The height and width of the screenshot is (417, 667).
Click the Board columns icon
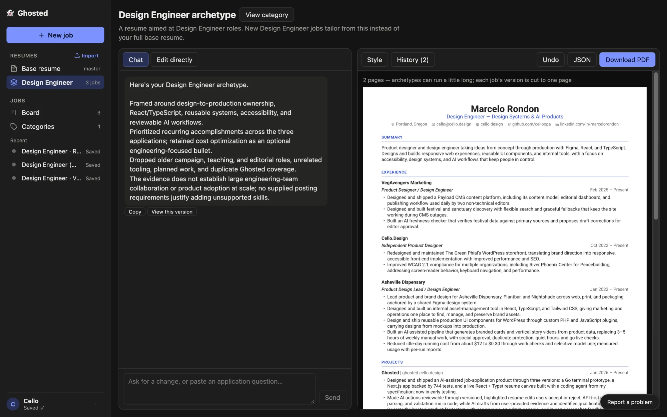point(14,112)
